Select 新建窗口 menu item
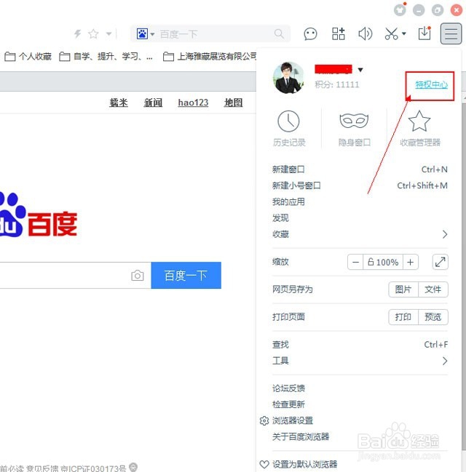Image resolution: width=466 pixels, height=472 pixels. [360, 169]
